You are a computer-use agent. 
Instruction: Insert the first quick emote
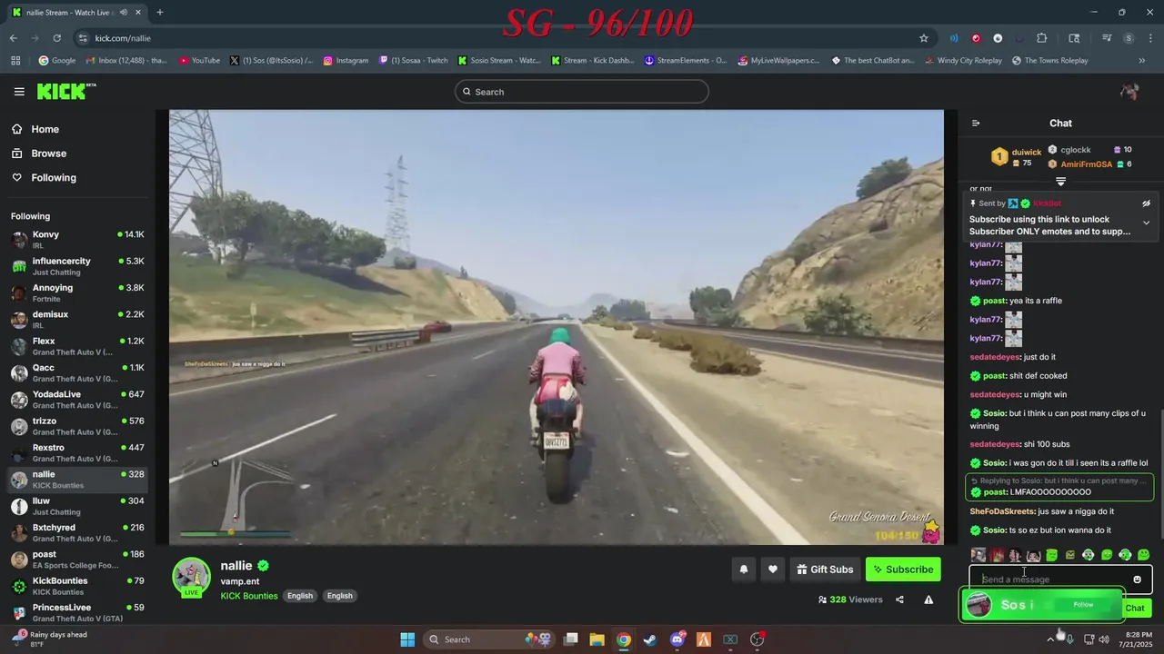coord(978,555)
